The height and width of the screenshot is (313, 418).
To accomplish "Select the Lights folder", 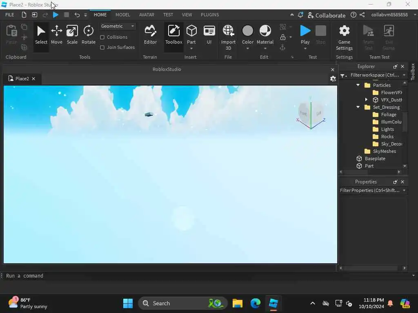I will tap(387, 129).
